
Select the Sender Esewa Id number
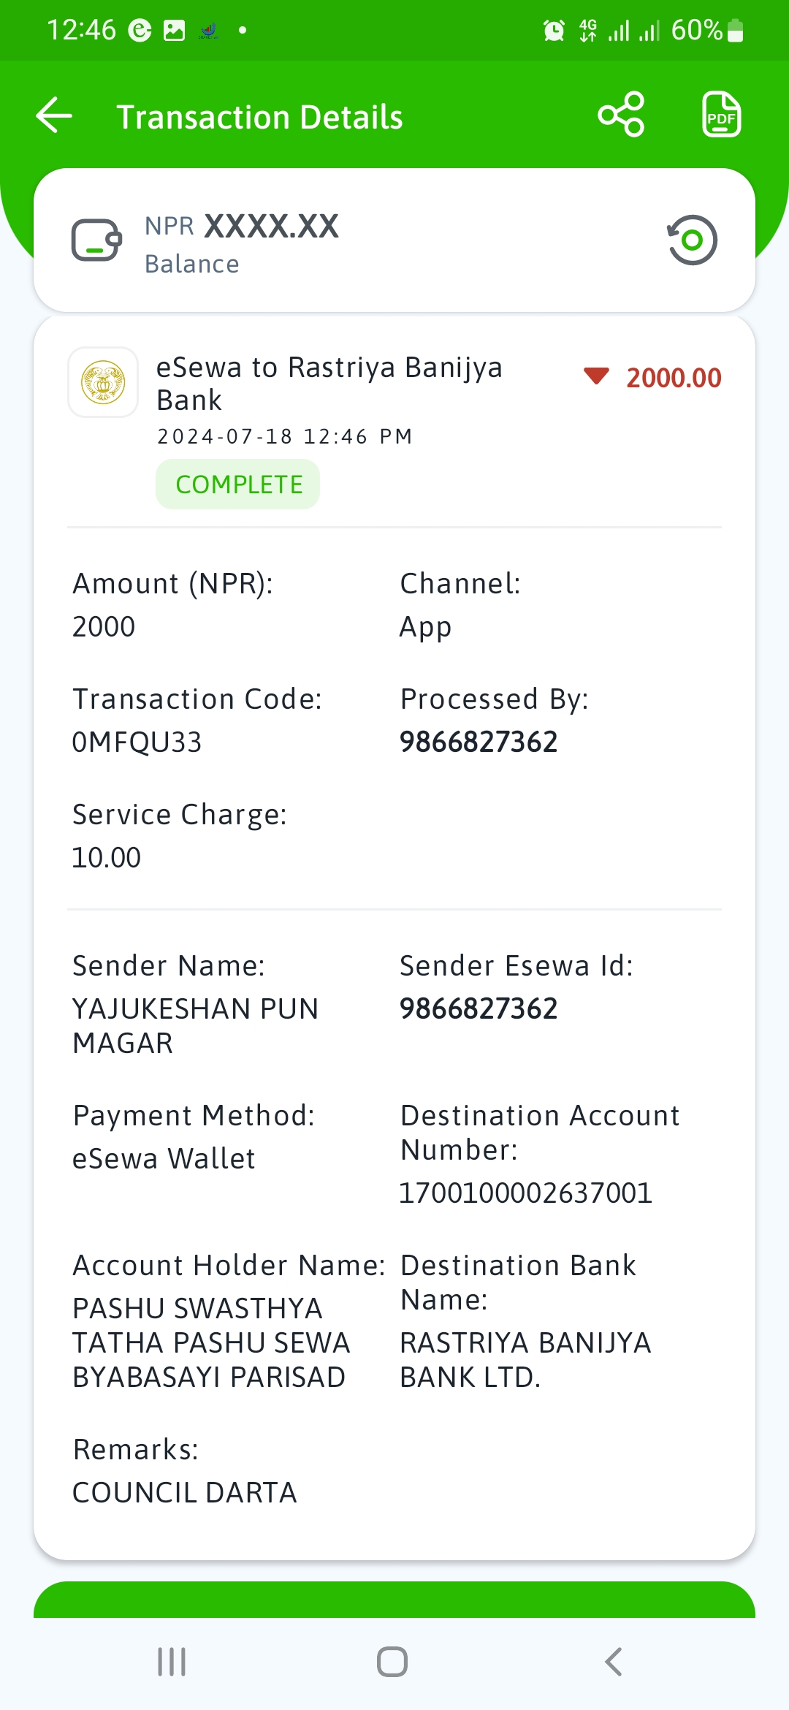479,1009
